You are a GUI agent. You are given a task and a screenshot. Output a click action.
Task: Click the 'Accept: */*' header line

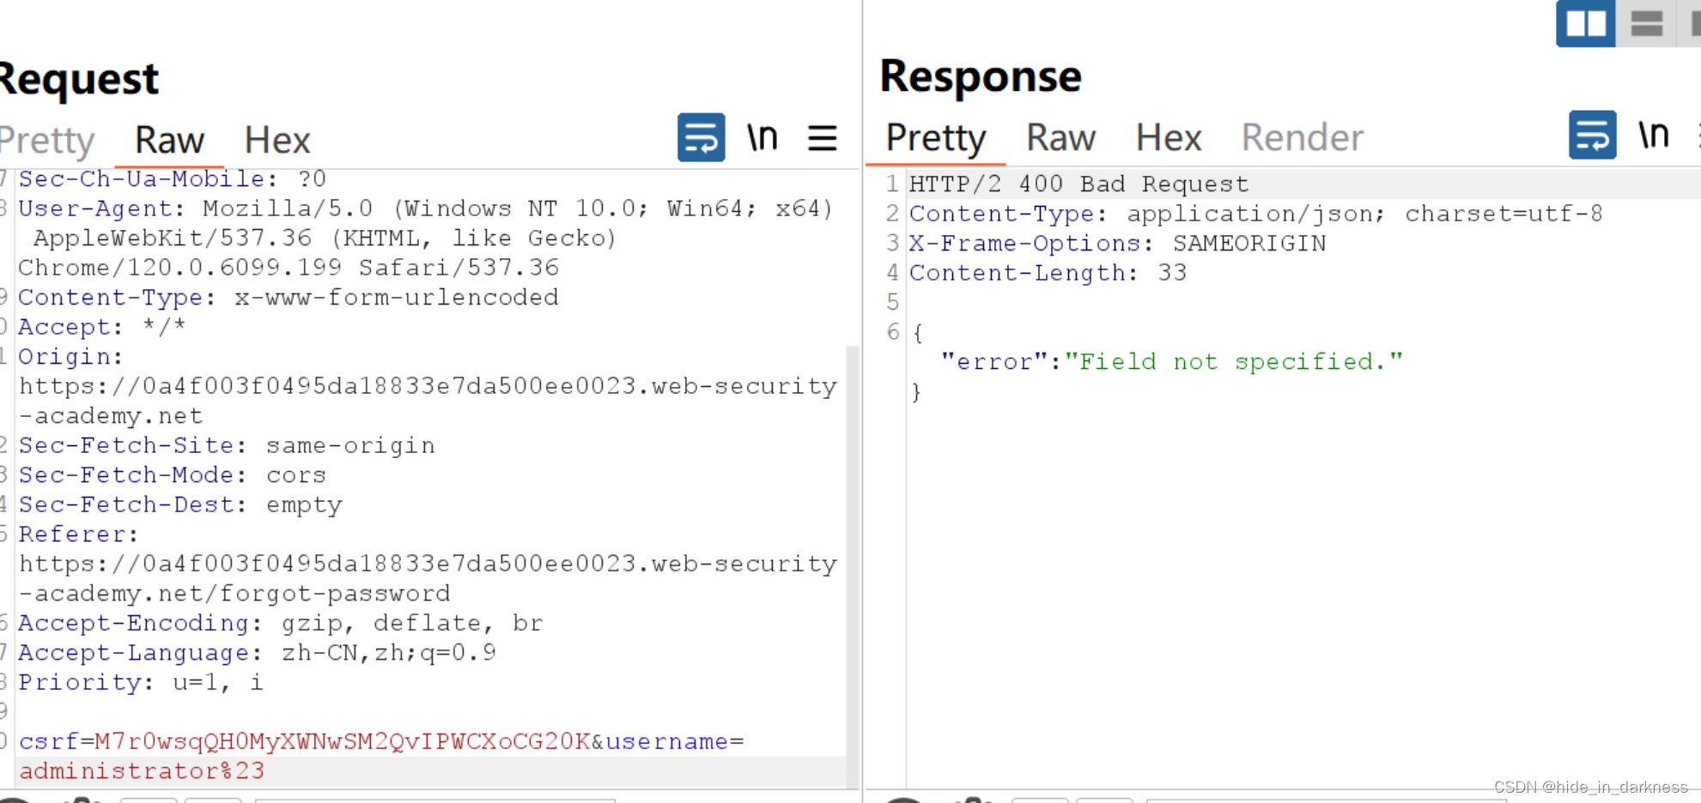[102, 328]
